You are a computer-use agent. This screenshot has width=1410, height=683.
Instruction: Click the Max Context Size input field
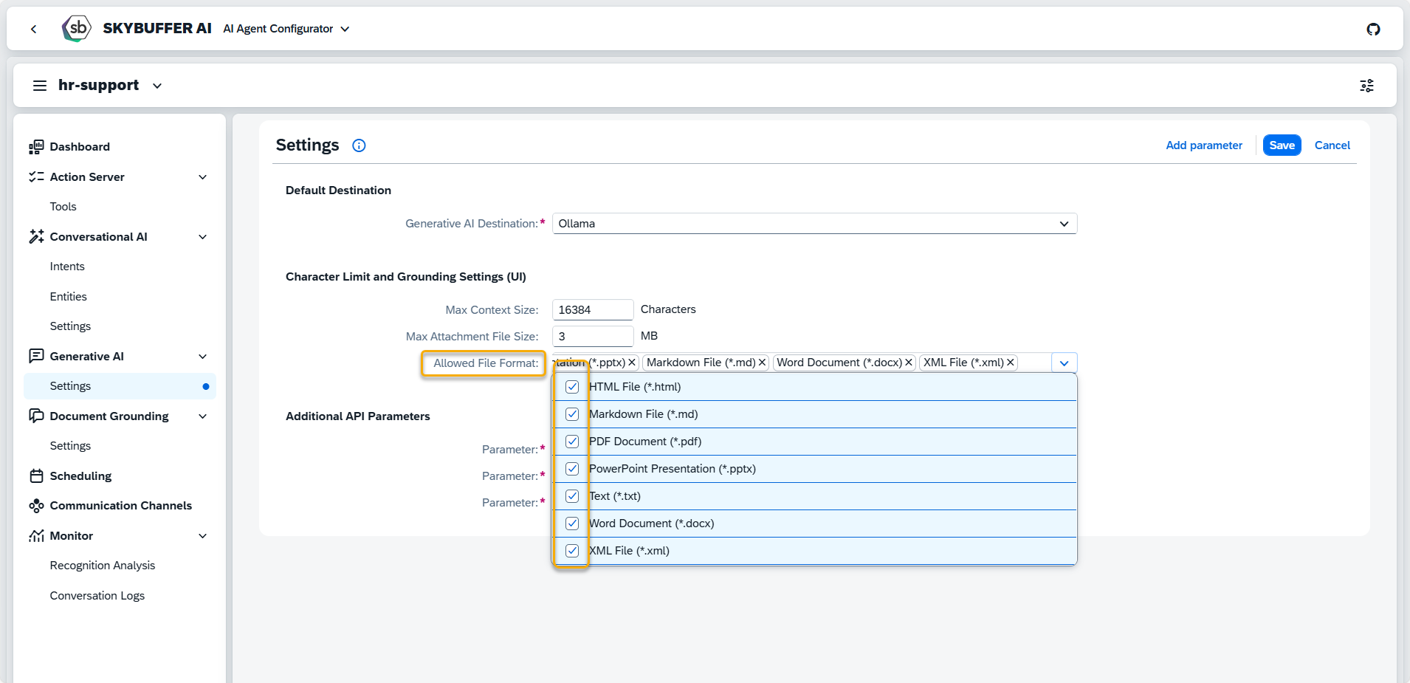[x=592, y=310]
